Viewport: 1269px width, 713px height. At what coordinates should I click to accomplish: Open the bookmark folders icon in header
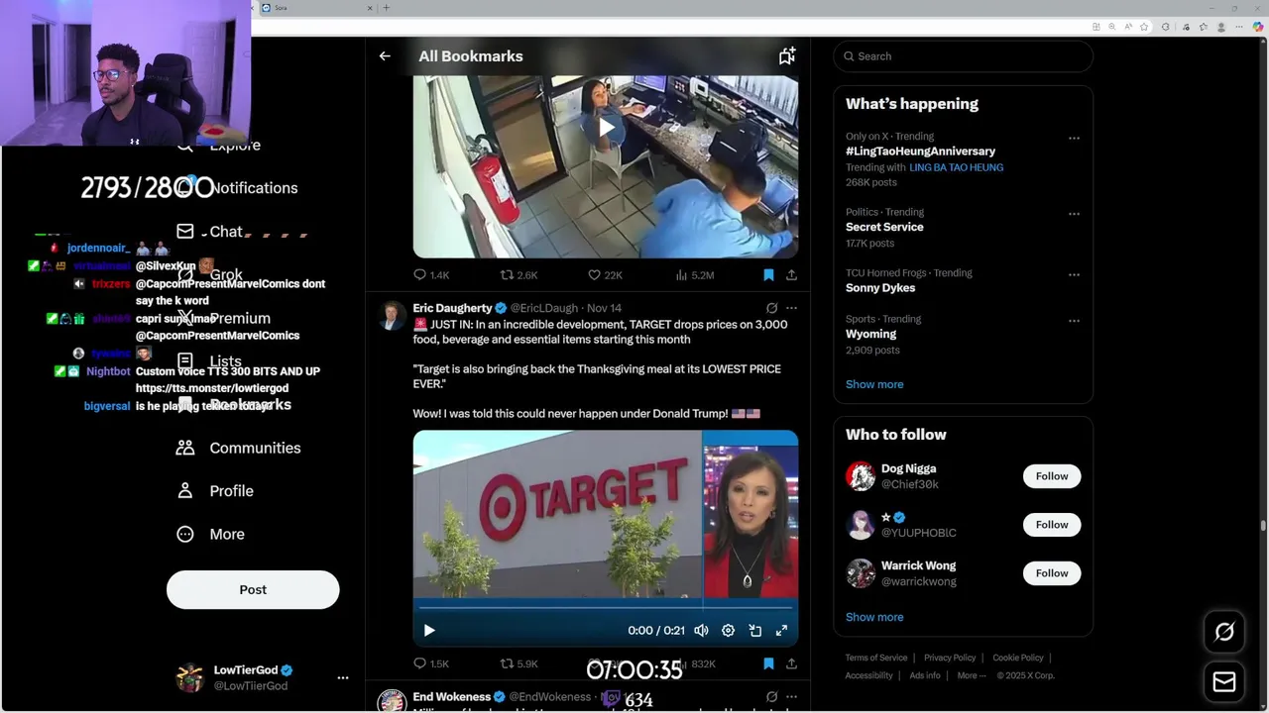click(787, 56)
